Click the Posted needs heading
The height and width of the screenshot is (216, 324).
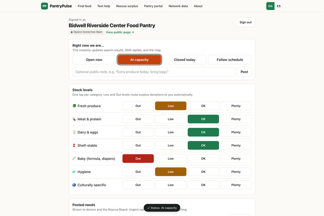(x=84, y=205)
